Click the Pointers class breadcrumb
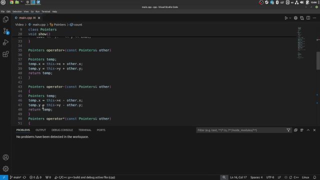Viewport: 320px width, 180px height. [58, 24]
